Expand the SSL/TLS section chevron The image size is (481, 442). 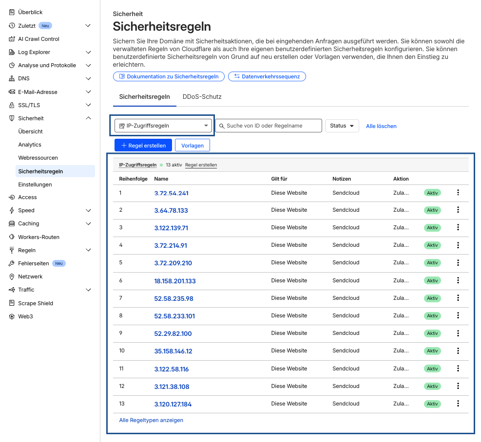point(88,105)
